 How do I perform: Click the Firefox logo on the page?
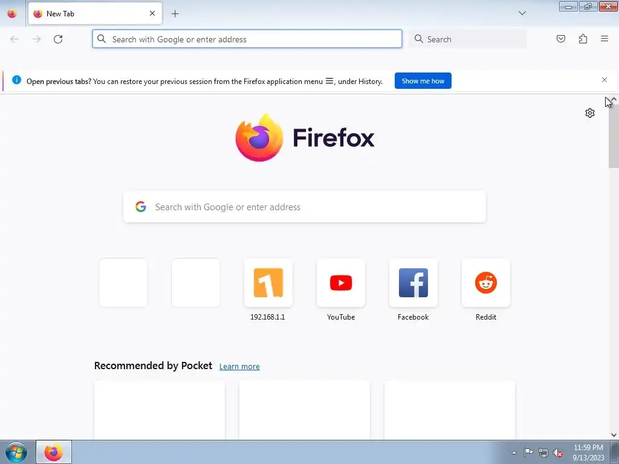pos(305,138)
